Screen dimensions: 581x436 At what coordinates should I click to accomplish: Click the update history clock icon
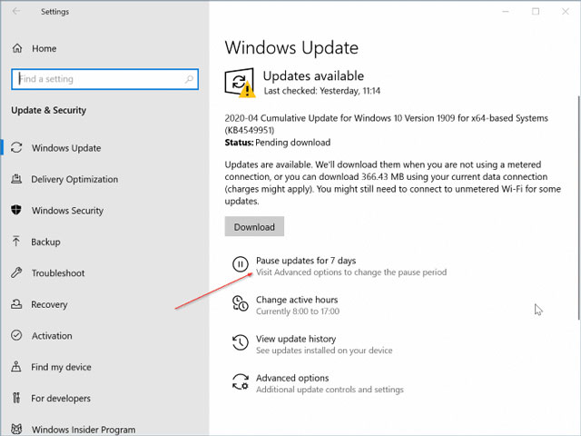pos(240,342)
